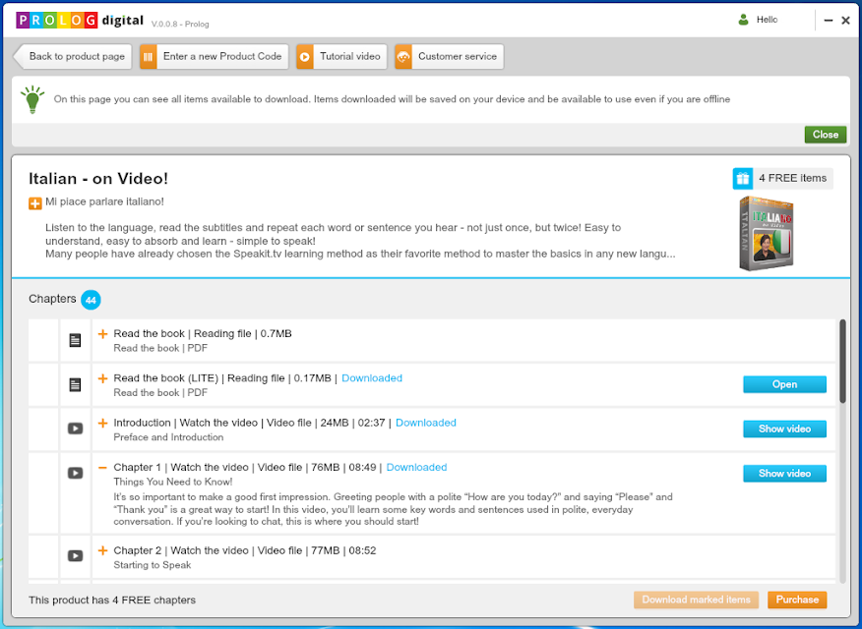This screenshot has height=629, width=862.
Task: Click the Italian - on Video! title
Action: (x=98, y=179)
